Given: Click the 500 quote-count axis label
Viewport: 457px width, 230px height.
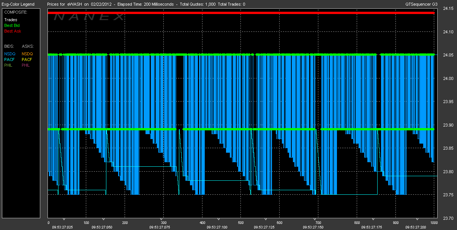Looking at the screenshot, I should click(241, 222).
